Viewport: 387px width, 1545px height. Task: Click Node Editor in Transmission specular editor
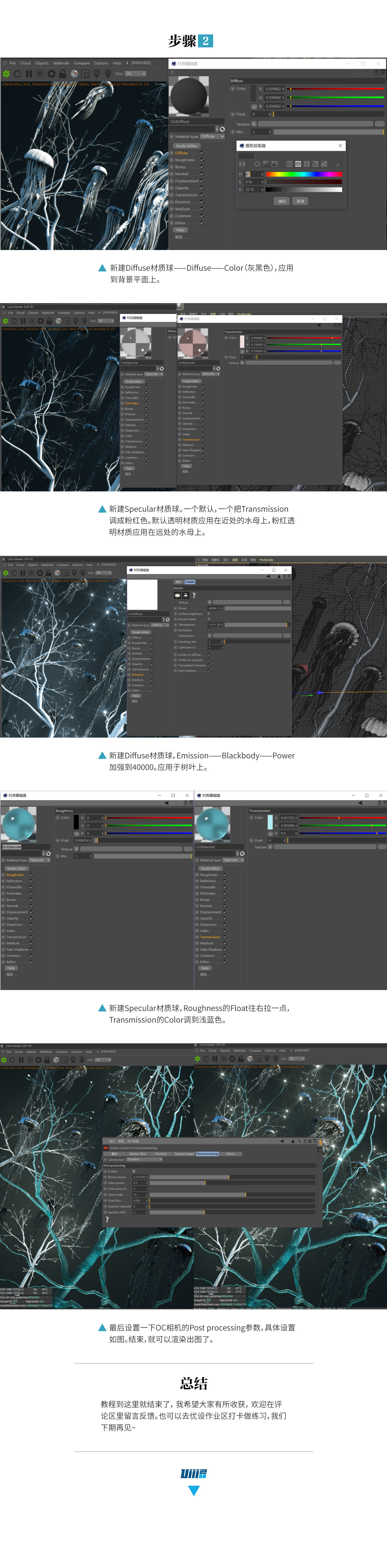click(210, 869)
